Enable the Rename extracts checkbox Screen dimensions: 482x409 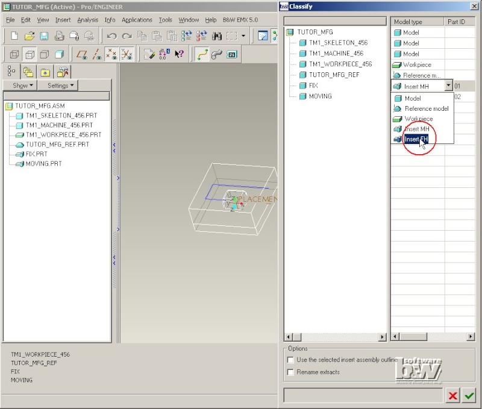[290, 372]
